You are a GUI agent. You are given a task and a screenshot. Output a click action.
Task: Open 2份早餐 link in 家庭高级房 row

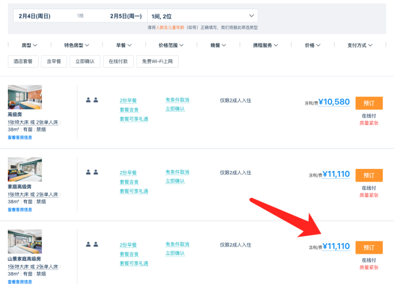click(x=128, y=173)
